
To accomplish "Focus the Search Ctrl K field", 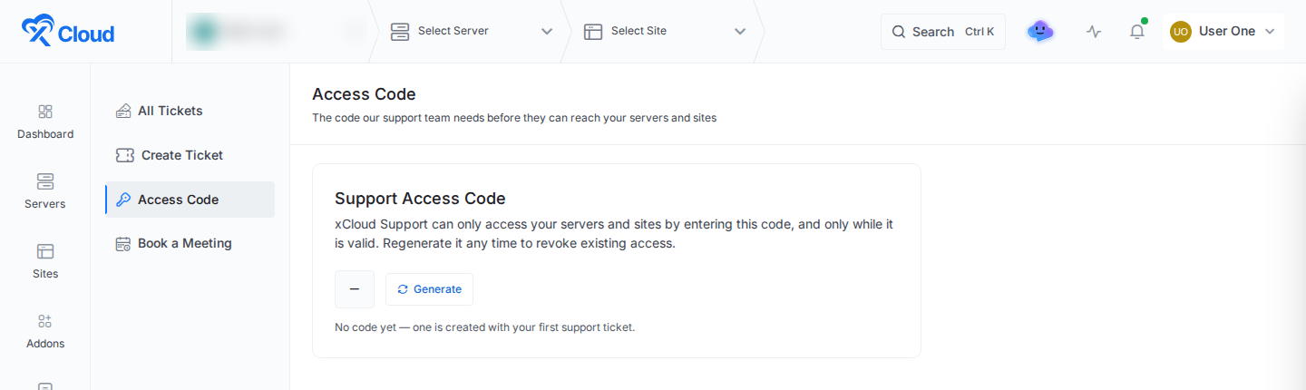I will click(x=943, y=32).
